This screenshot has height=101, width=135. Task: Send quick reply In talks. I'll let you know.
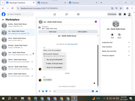pos(55,64)
